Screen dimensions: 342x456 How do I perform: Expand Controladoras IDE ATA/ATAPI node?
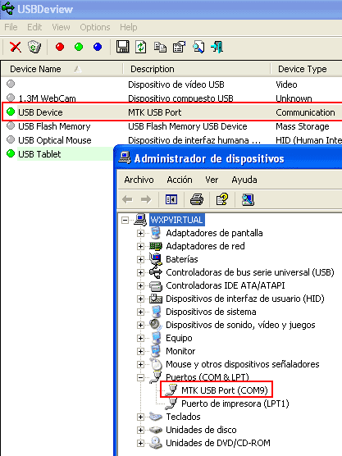click(140, 285)
